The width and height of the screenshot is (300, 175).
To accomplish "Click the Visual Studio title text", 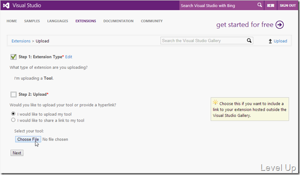I will (27, 6).
